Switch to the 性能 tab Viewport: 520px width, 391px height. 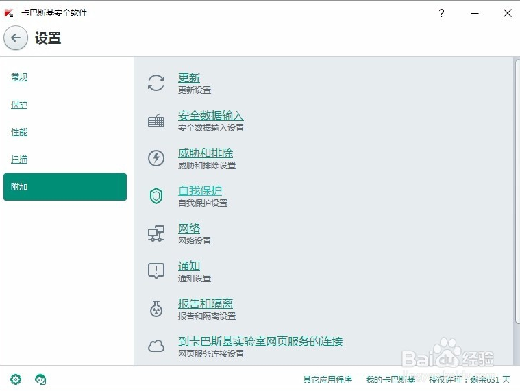(x=19, y=132)
